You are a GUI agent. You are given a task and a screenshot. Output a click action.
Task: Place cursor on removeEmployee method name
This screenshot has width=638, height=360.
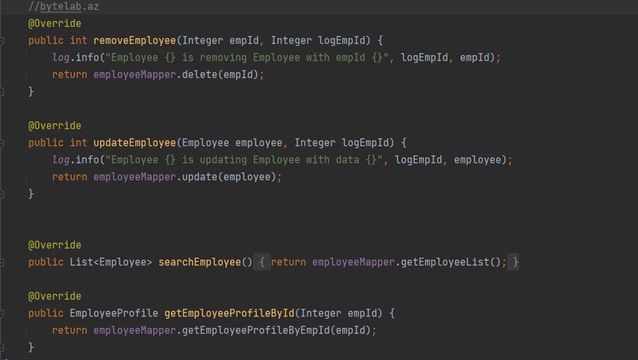coord(134,41)
